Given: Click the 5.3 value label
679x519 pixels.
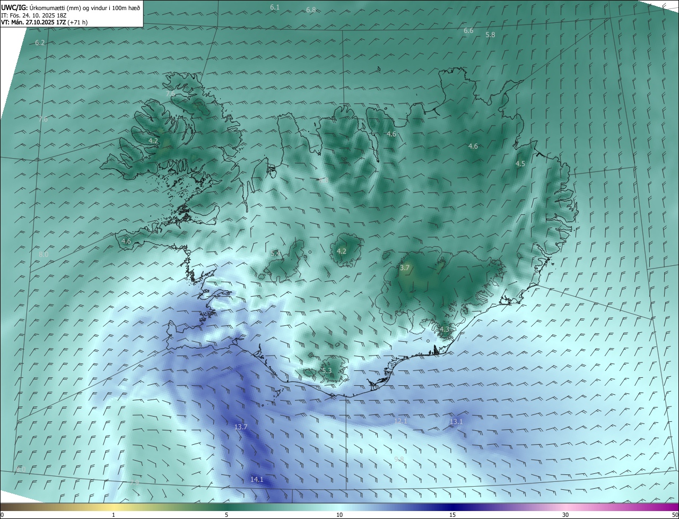Looking at the screenshot, I should pos(326,371).
